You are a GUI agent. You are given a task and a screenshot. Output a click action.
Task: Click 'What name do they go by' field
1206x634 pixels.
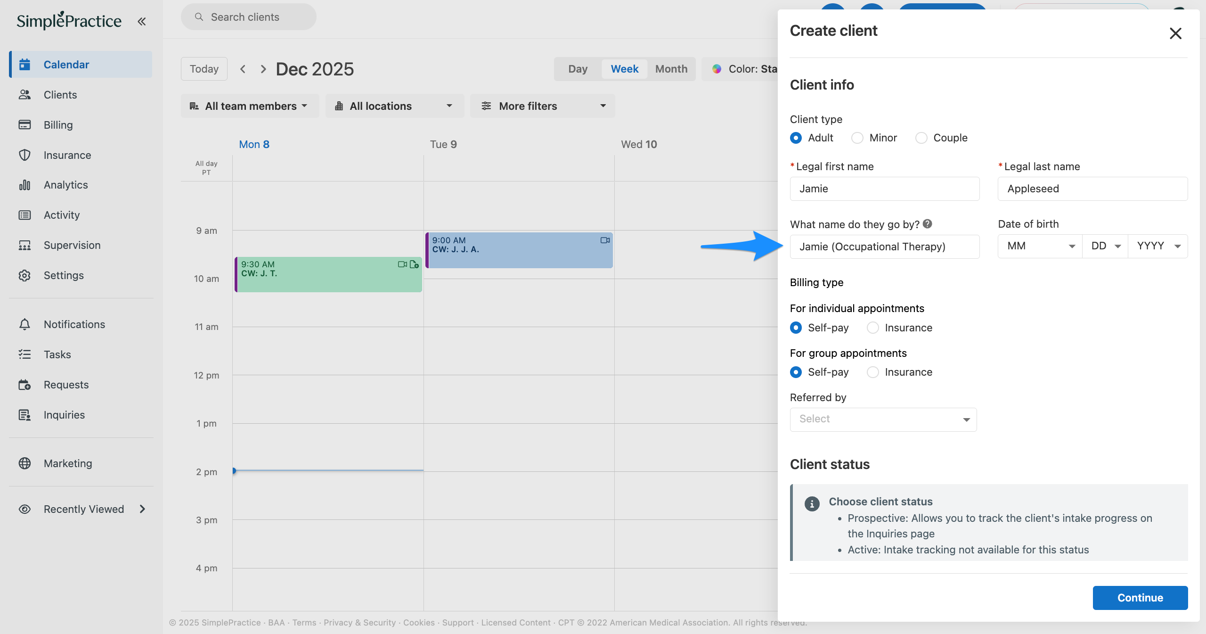pos(884,247)
